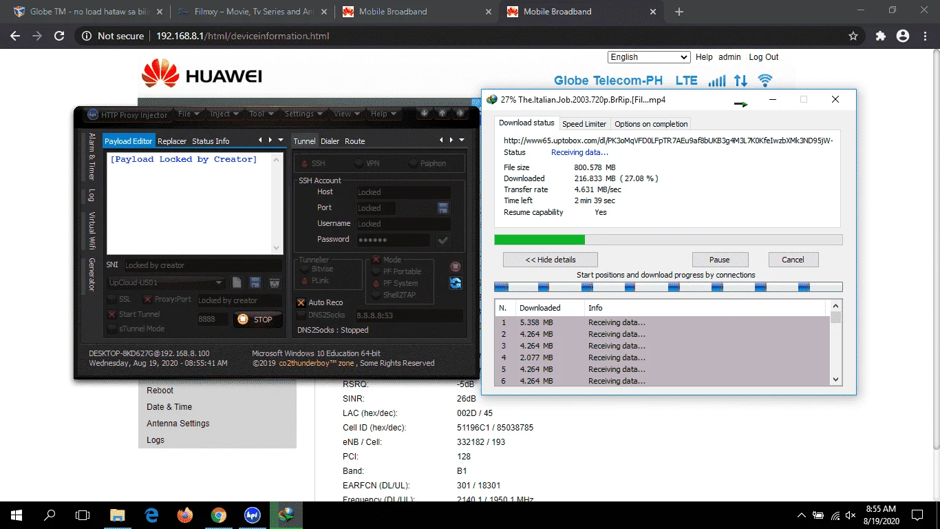Click the left tab-scroll arrow beside Status Info
Screen dimensions: 940x529
click(260, 141)
